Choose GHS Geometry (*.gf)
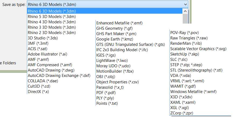This screenshot has width=233, height=119. pyautogui.click(x=114, y=28)
